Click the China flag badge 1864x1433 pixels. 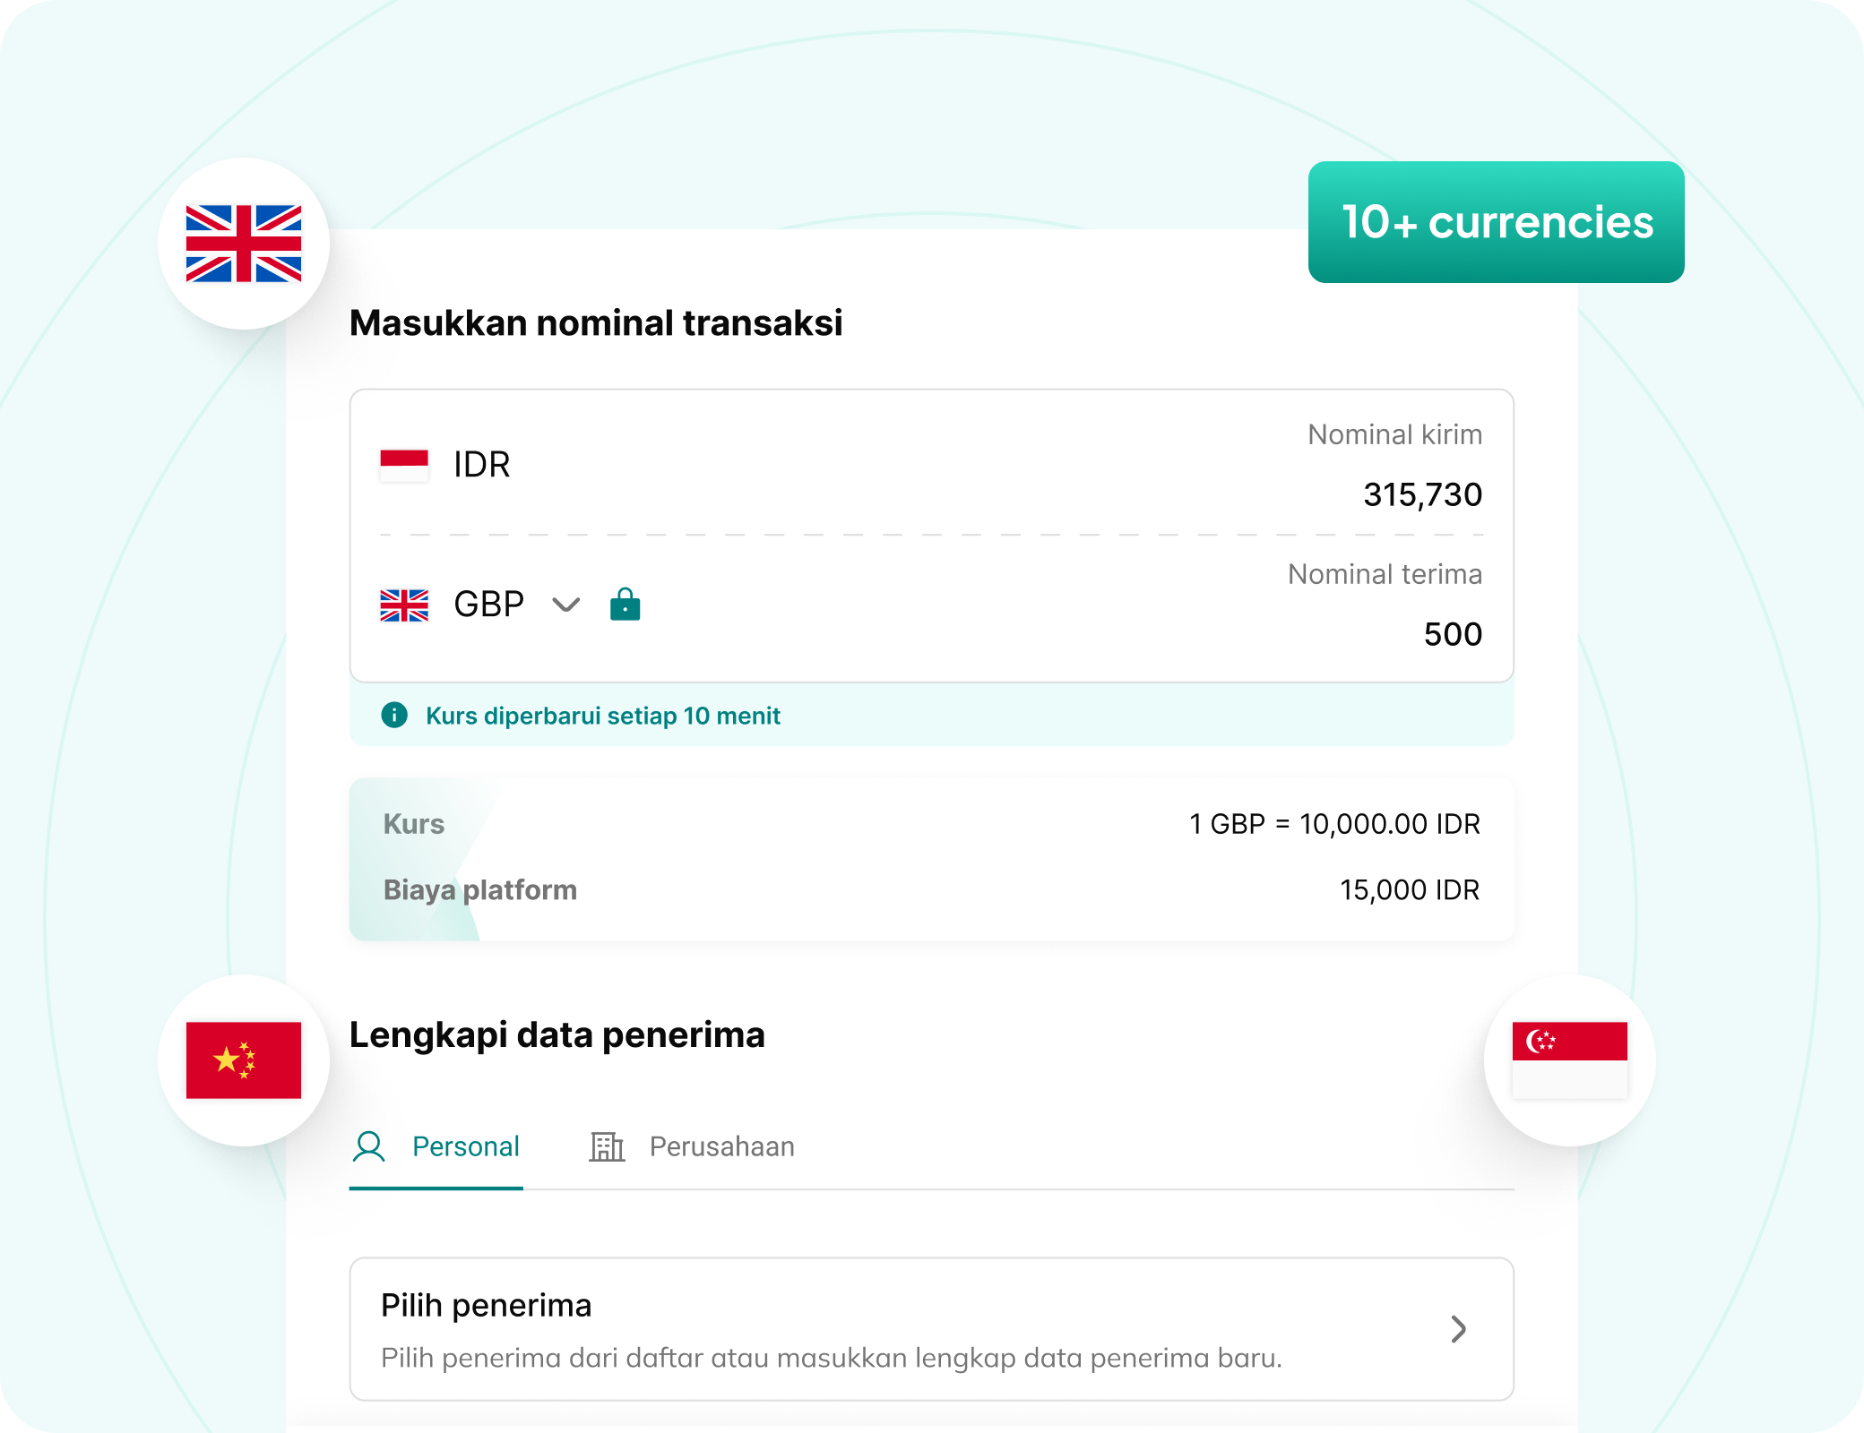(244, 1060)
